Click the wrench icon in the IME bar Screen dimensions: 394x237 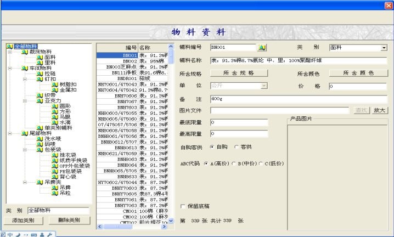coord(49,235)
